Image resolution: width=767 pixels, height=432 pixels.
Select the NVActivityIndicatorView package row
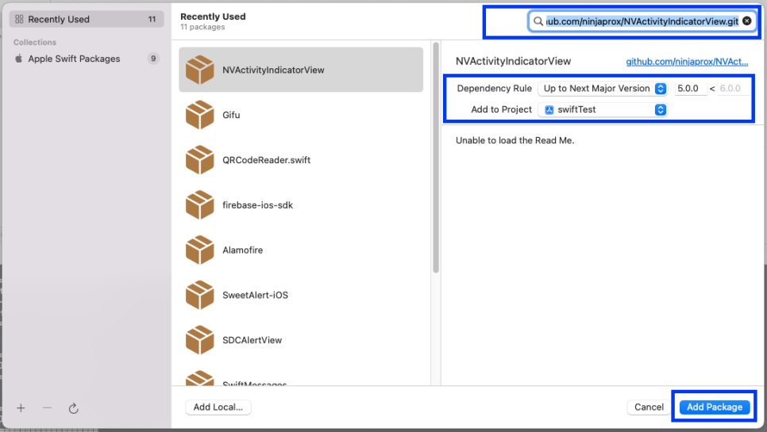tap(301, 70)
